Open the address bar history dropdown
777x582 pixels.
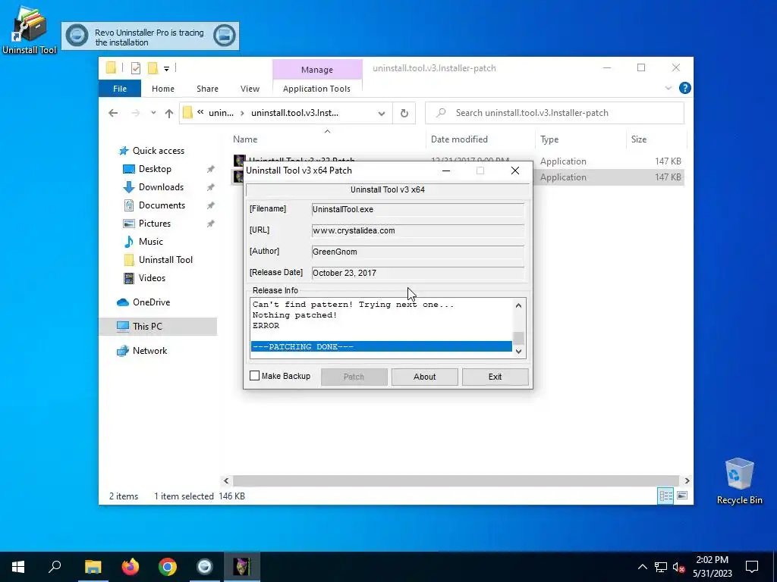(x=382, y=114)
